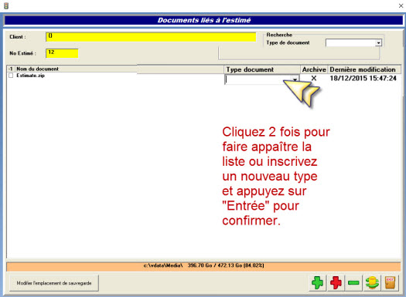
Task: Click the c:\vdata\Media\ disk usage bar
Action: pyautogui.click(x=203, y=266)
